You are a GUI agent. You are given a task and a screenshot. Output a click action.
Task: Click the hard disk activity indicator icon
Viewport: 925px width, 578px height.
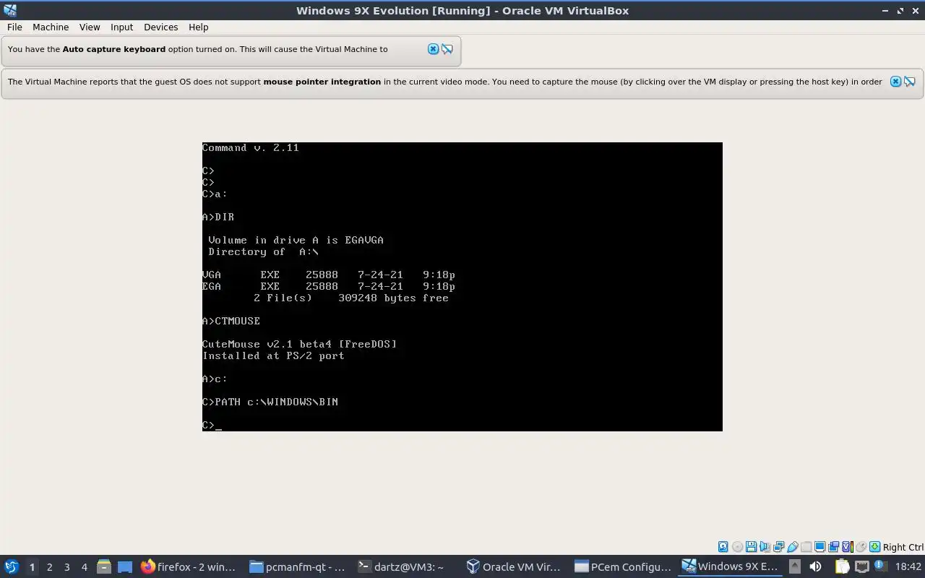(x=723, y=547)
